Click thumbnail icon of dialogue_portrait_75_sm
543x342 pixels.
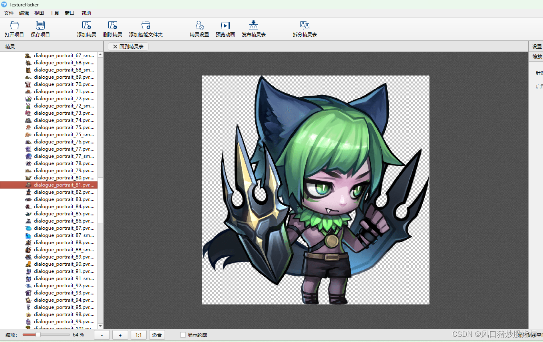click(28, 135)
